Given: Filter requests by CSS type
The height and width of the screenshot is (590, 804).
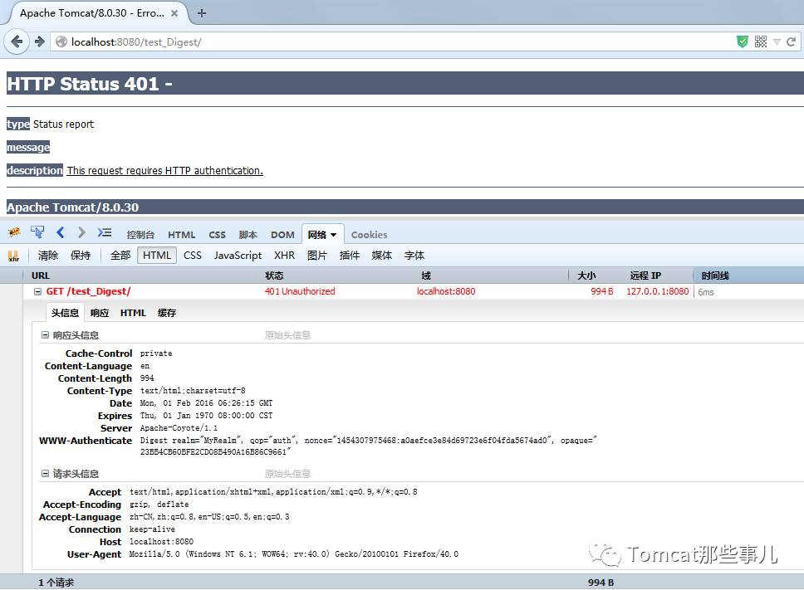Looking at the screenshot, I should [193, 255].
